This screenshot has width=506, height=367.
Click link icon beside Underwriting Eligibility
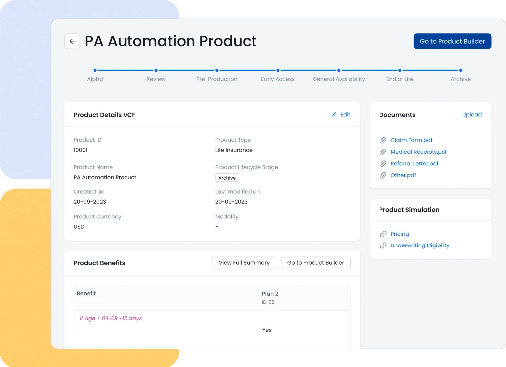[x=383, y=245]
